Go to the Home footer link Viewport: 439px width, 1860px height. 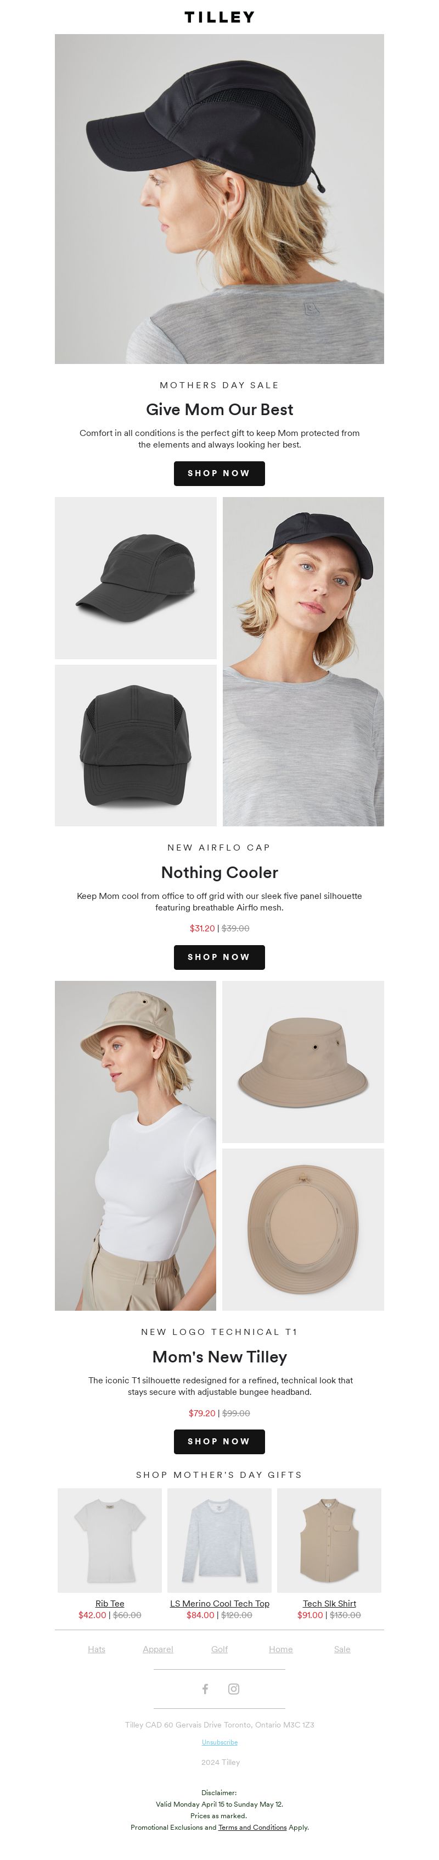[x=280, y=1648]
